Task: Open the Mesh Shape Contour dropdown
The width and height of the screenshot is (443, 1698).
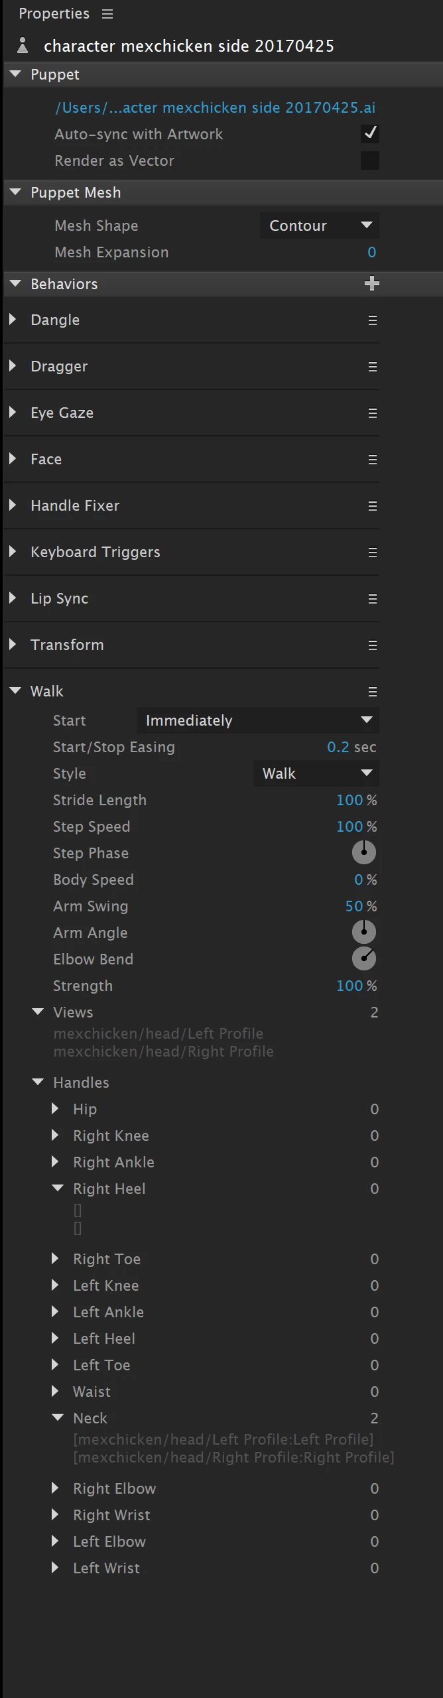Action: coord(320,226)
